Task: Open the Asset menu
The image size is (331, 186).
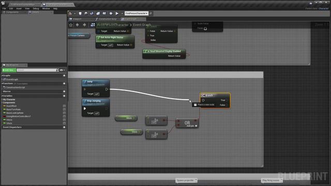Action: point(19,9)
